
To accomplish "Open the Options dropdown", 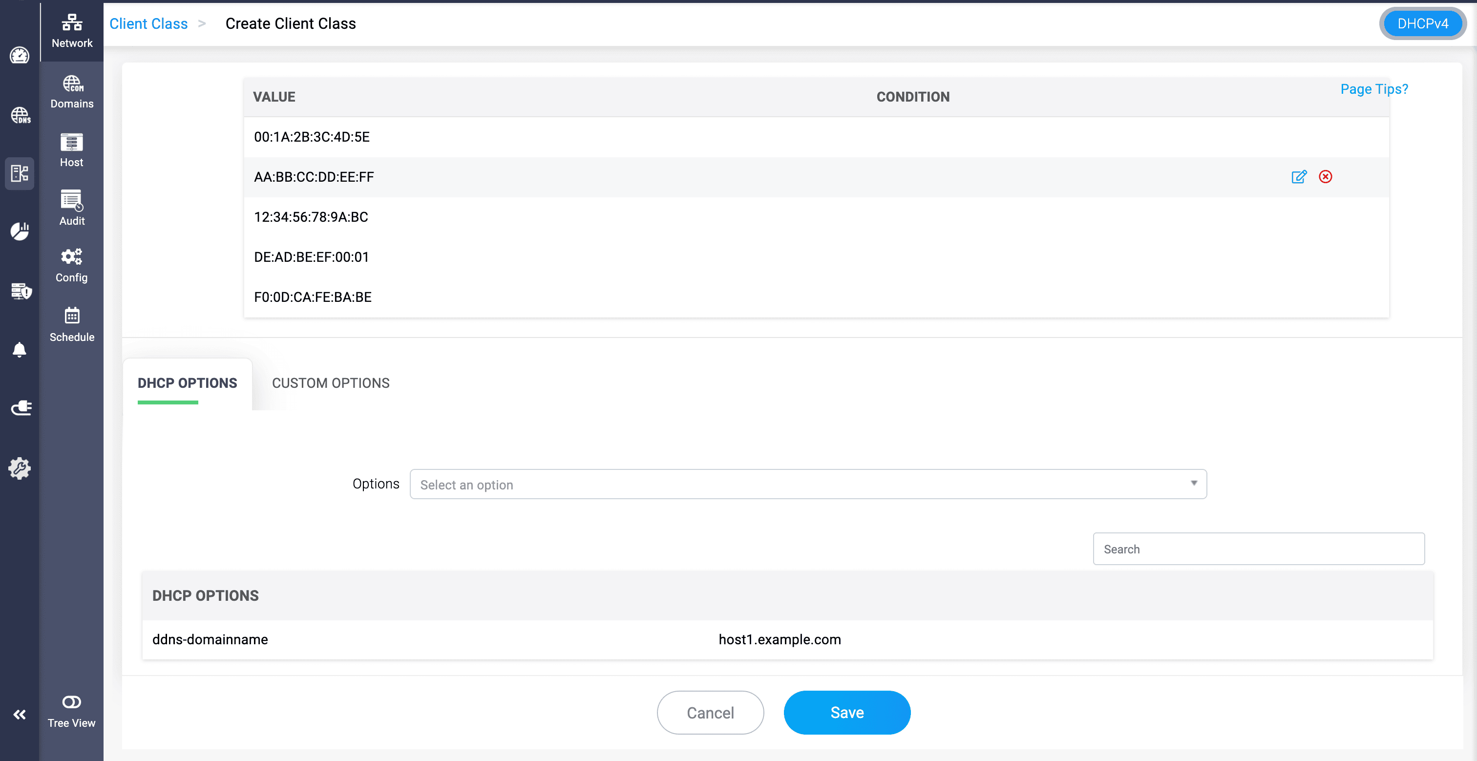I will click(808, 485).
